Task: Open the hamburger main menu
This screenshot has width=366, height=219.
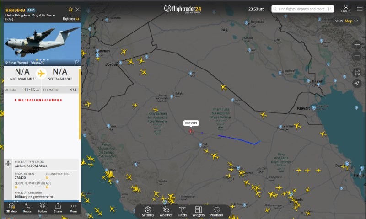Action: click(x=360, y=9)
